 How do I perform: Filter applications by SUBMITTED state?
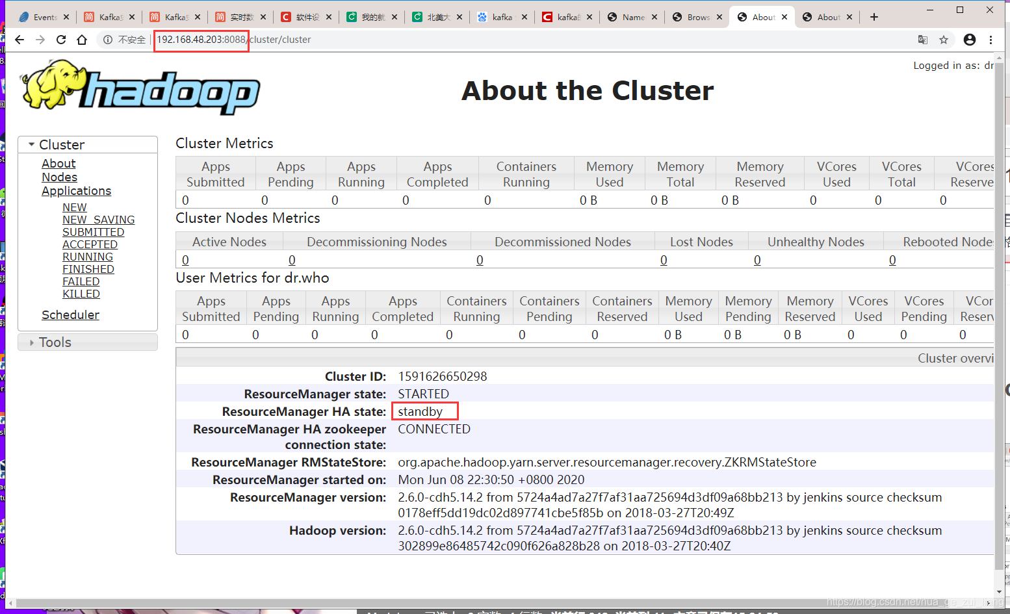93,232
